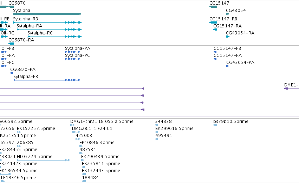The height and width of the screenshot is (183, 299).
Task: Click the Sytalpha-PB protein line
Action: [x=47, y=80]
